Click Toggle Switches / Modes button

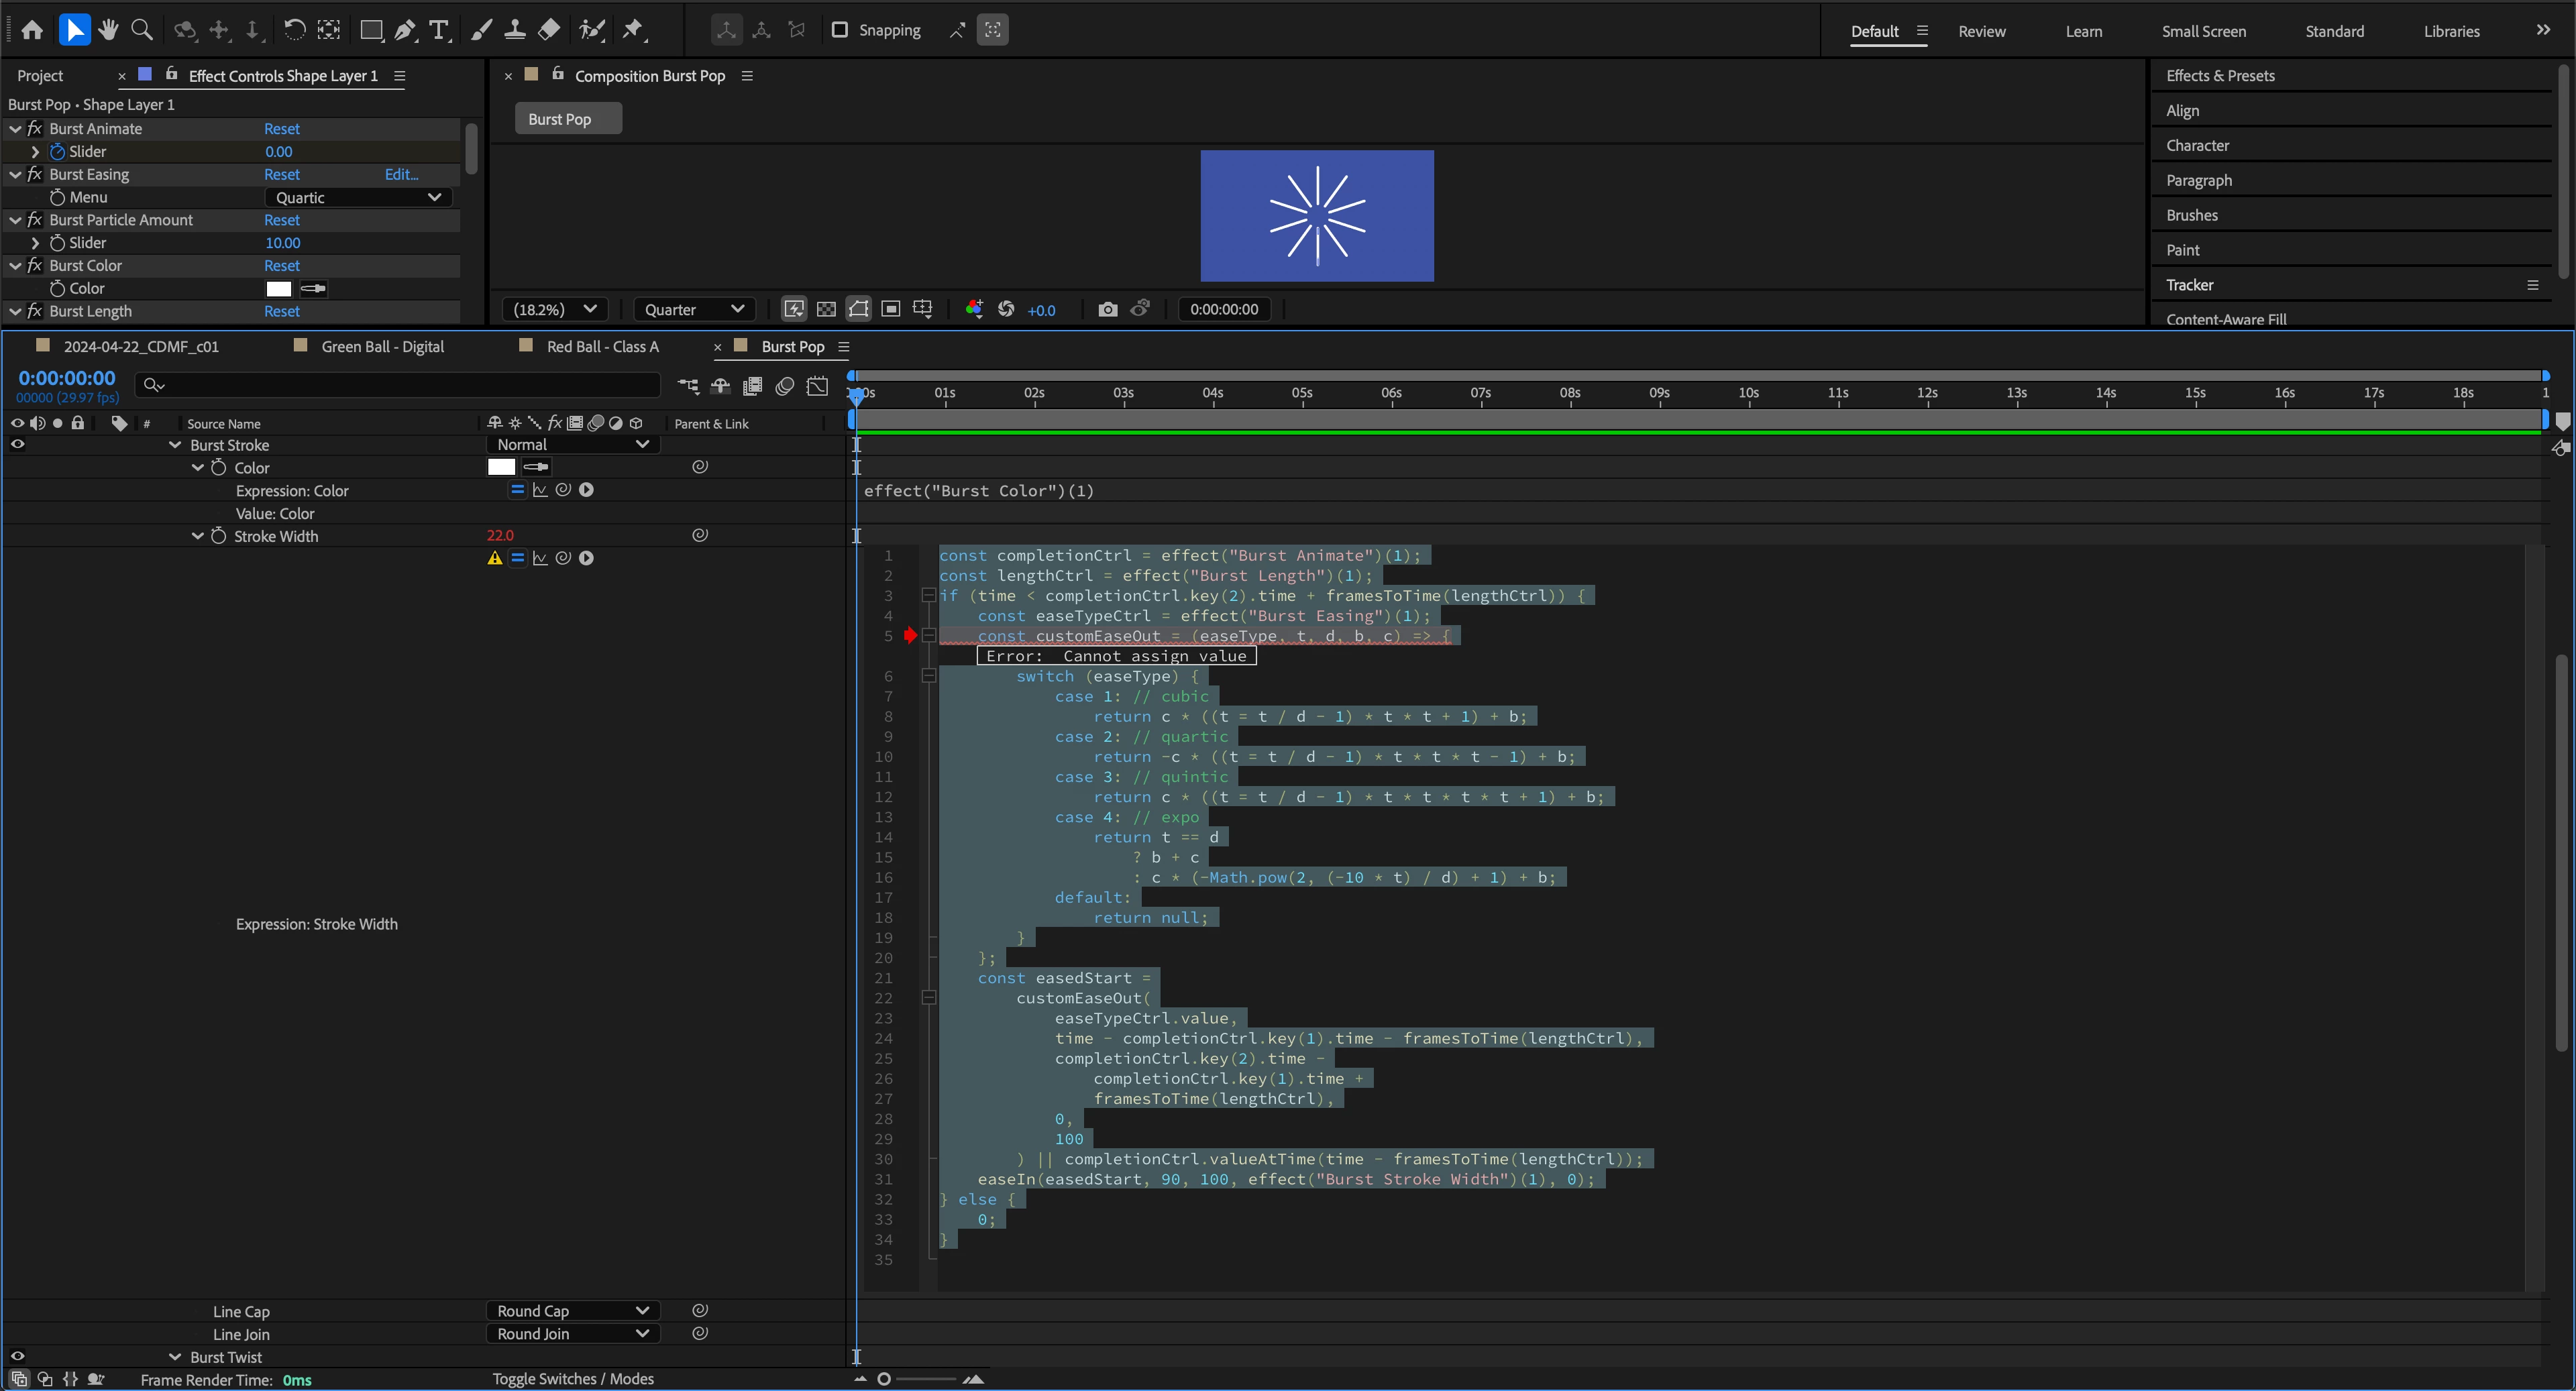point(572,1378)
